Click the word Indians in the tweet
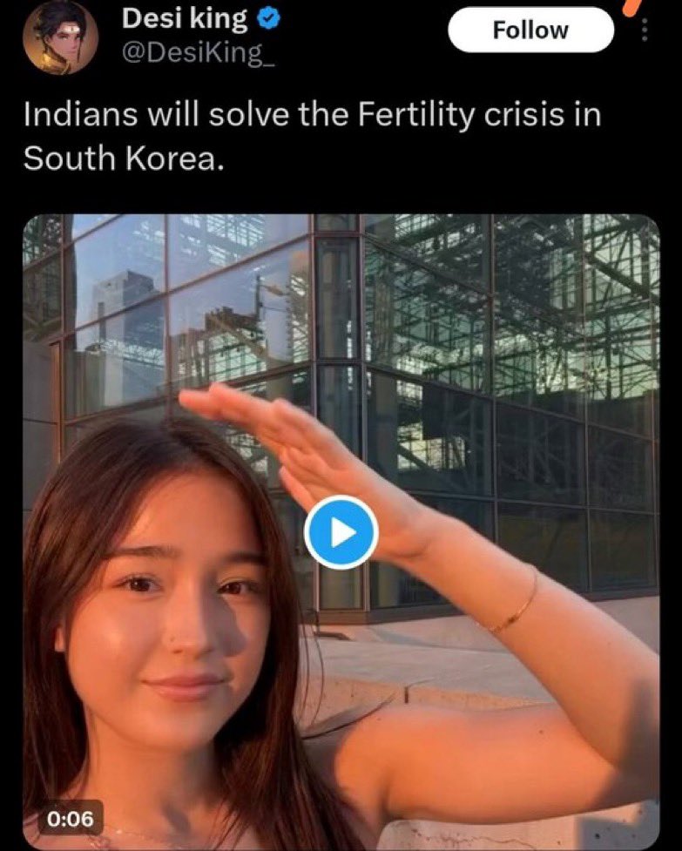This screenshot has height=851, width=682. [80, 115]
